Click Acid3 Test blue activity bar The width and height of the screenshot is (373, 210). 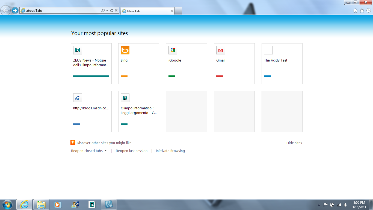(x=267, y=76)
